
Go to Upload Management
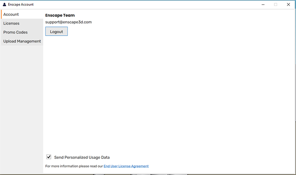click(x=22, y=41)
